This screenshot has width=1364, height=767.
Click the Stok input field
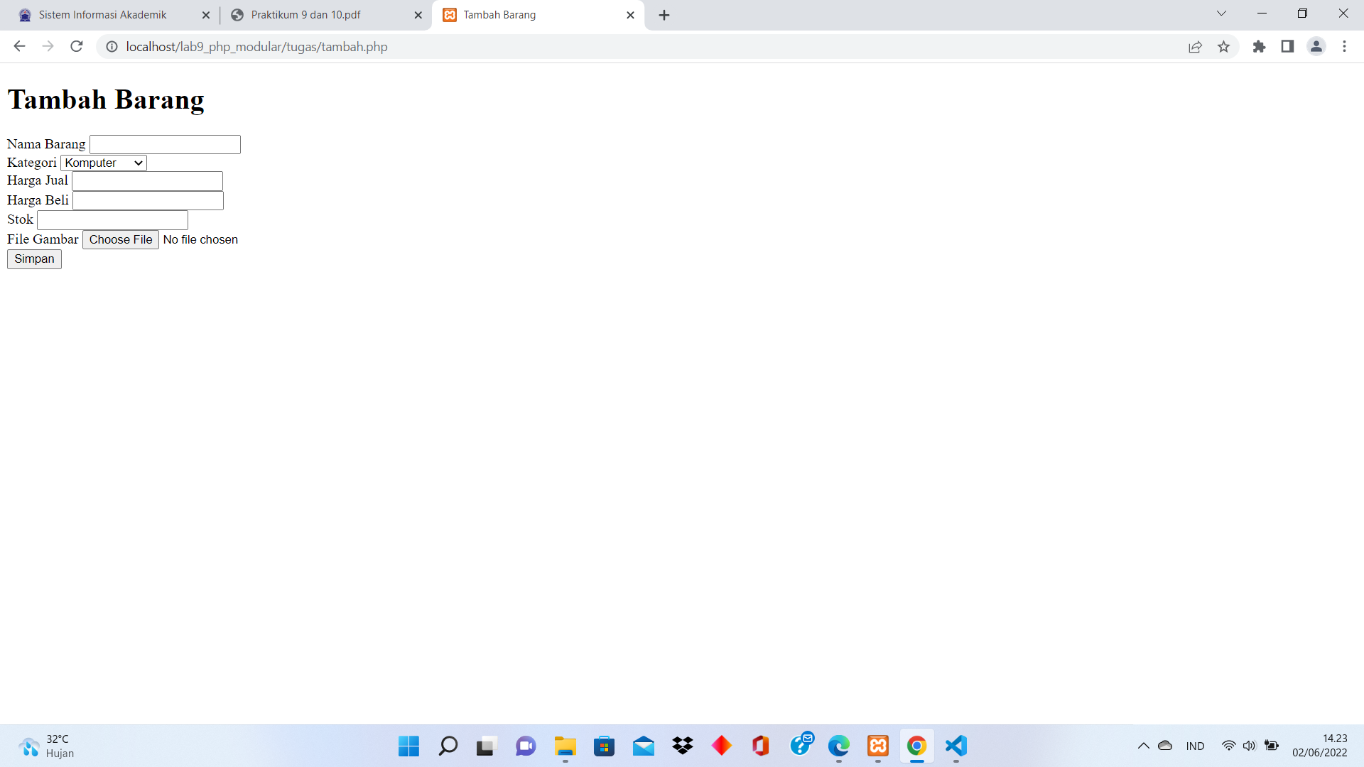[x=112, y=220]
